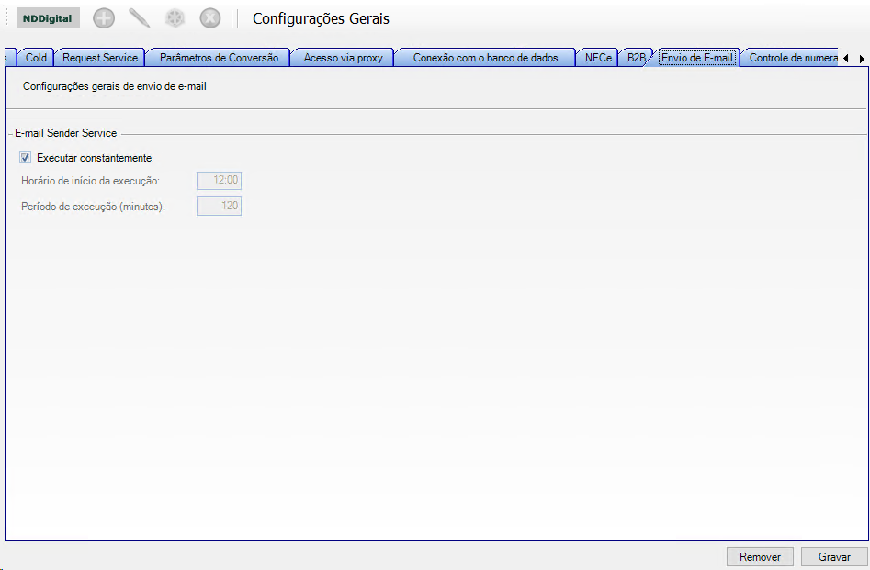The height and width of the screenshot is (570, 870).
Task: Go to Conexão com o banco de dados tab
Action: pyautogui.click(x=485, y=58)
